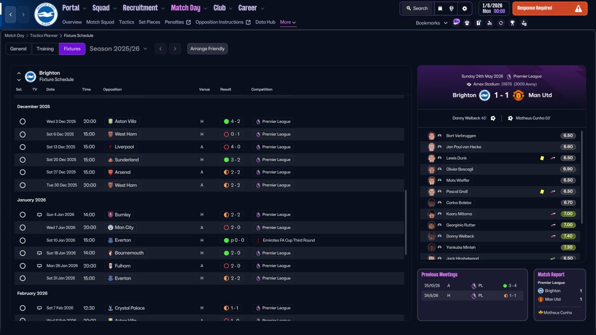
Task: Click the globe icon beside bookmark
Action: pos(451,8)
